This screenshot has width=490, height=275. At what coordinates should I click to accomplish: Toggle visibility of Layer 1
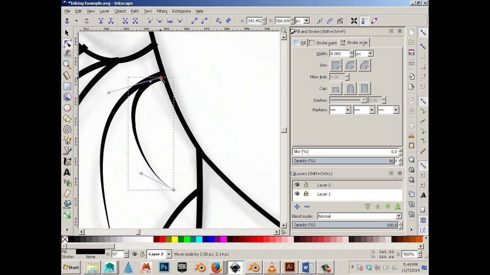click(x=297, y=194)
